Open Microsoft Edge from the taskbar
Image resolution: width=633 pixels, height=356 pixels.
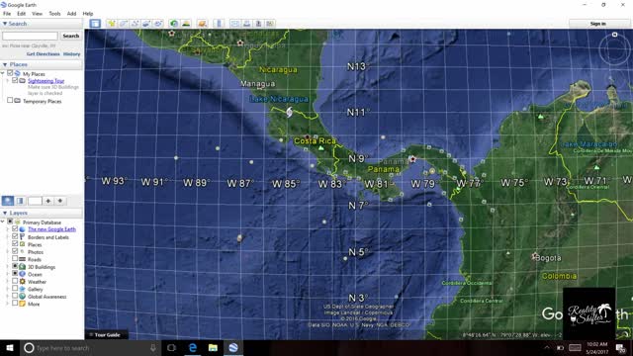point(193,347)
